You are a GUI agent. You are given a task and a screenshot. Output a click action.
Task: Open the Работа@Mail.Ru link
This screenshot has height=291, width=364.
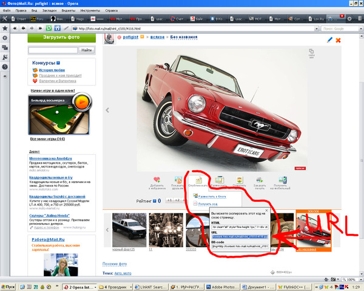[48, 239]
